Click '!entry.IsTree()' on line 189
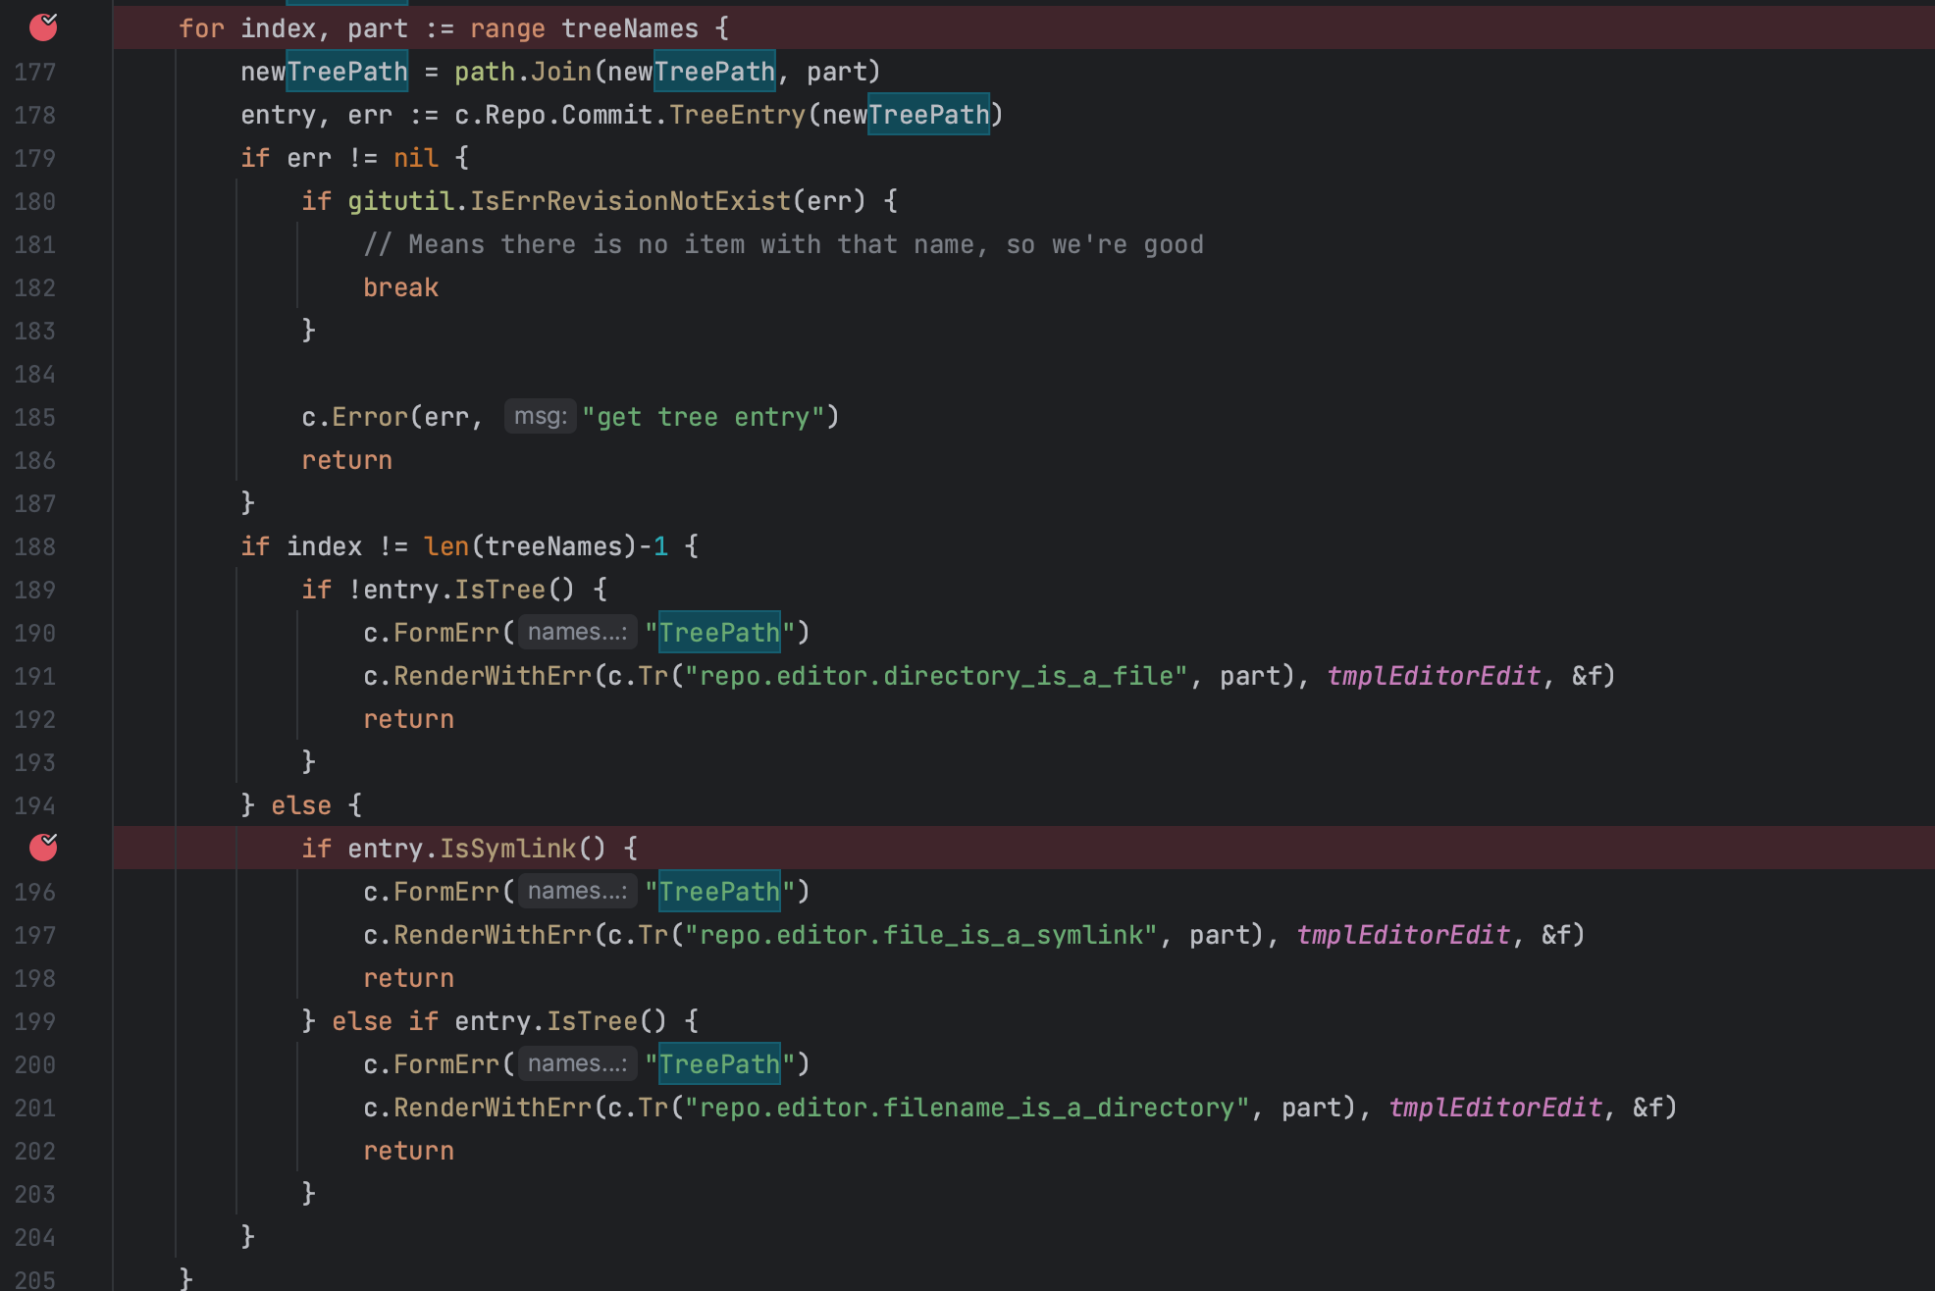This screenshot has height=1291, width=1935. [x=461, y=590]
